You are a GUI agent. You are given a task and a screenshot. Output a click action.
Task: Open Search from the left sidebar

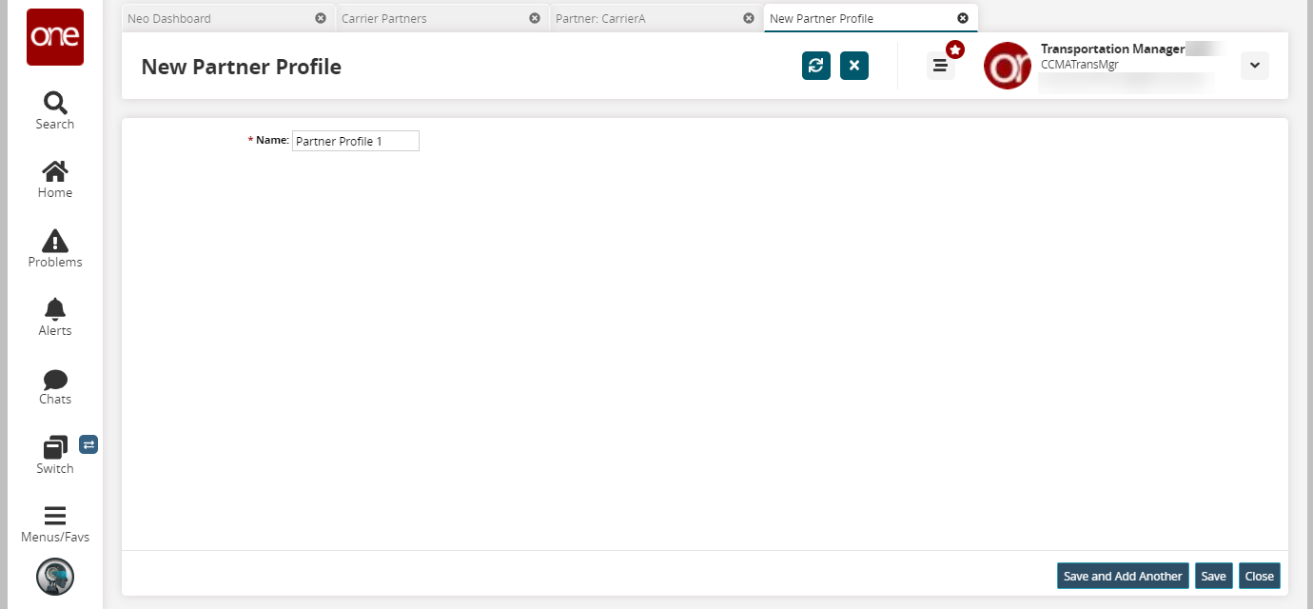click(x=55, y=111)
